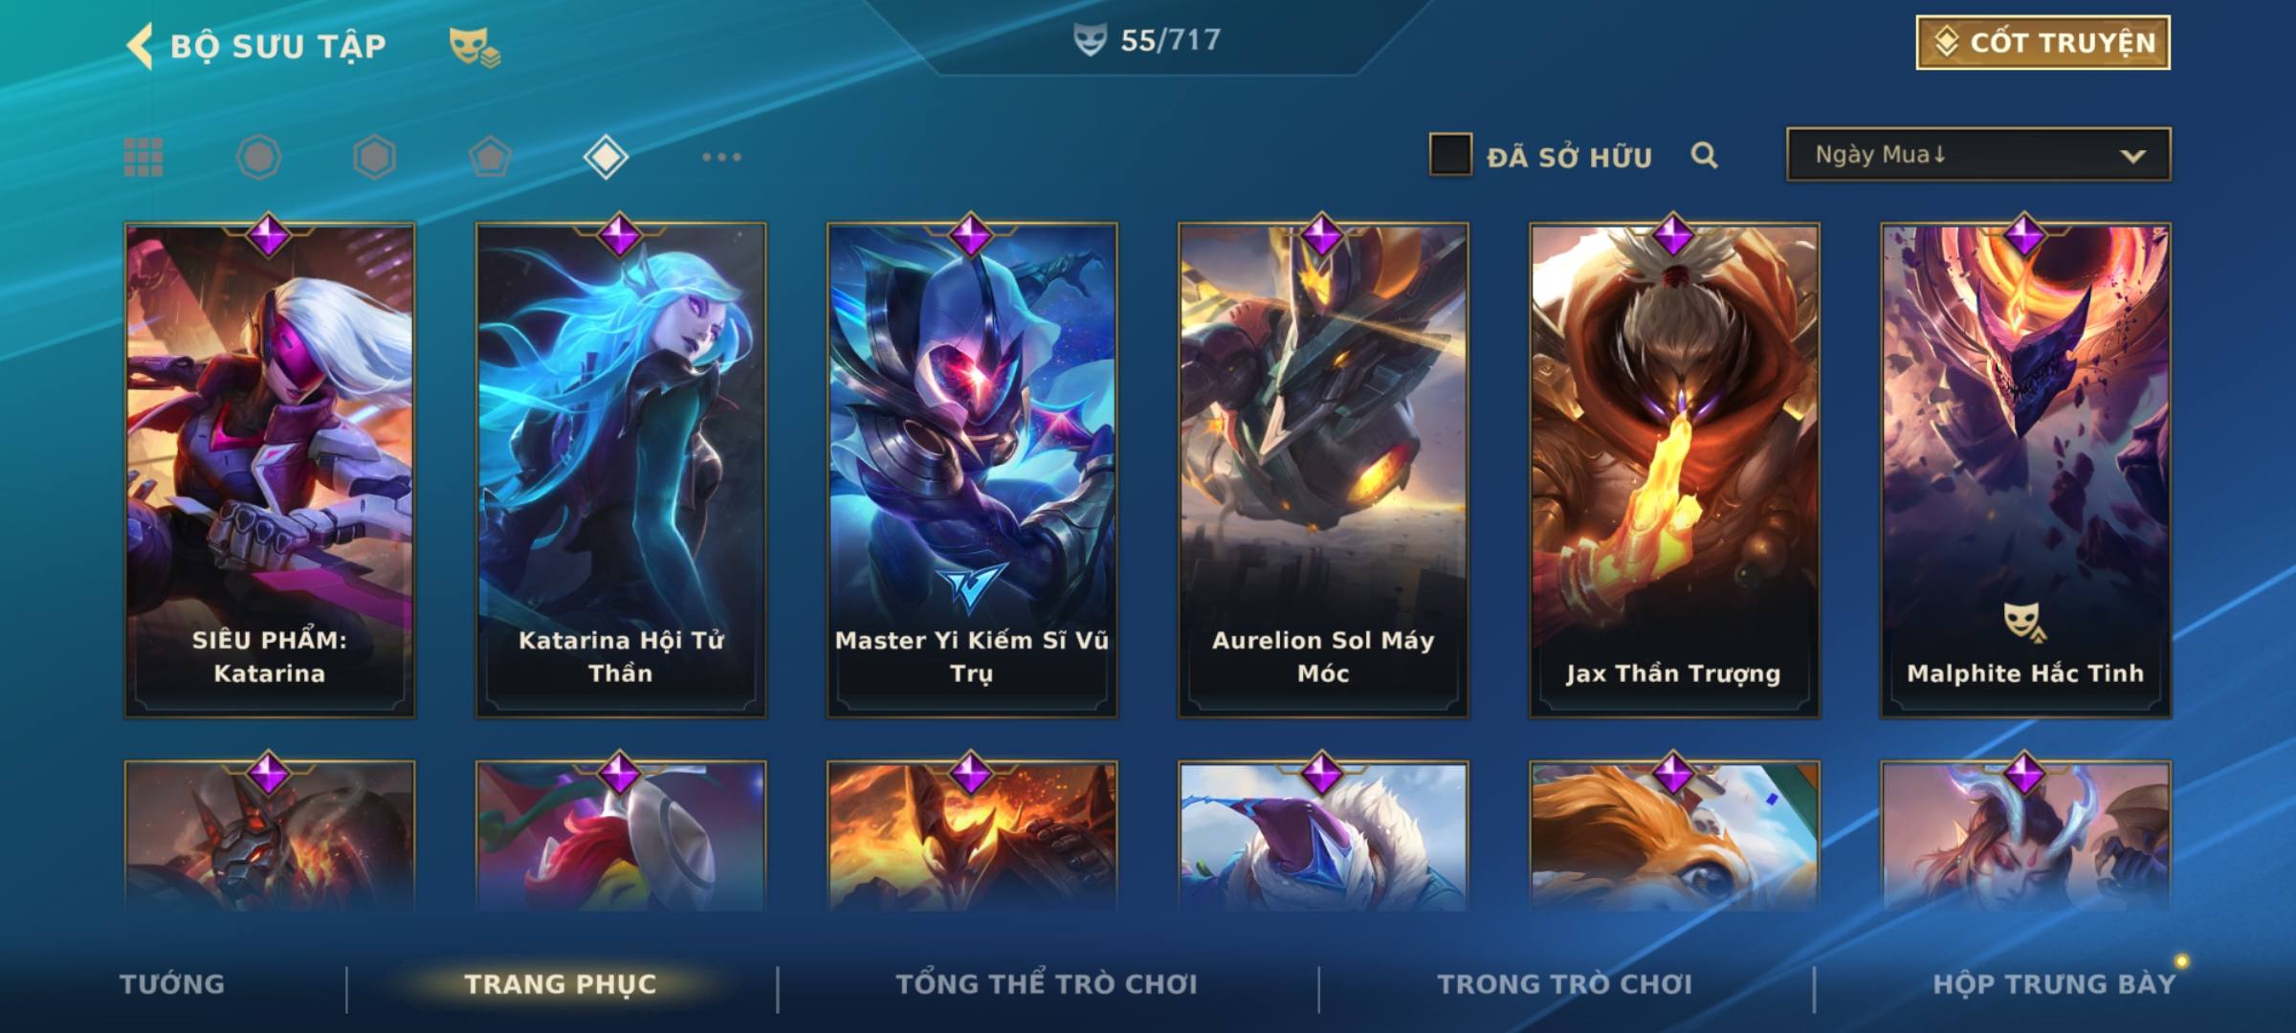
Task: Select the Trong Trò Chơi tab
Action: tap(1565, 984)
